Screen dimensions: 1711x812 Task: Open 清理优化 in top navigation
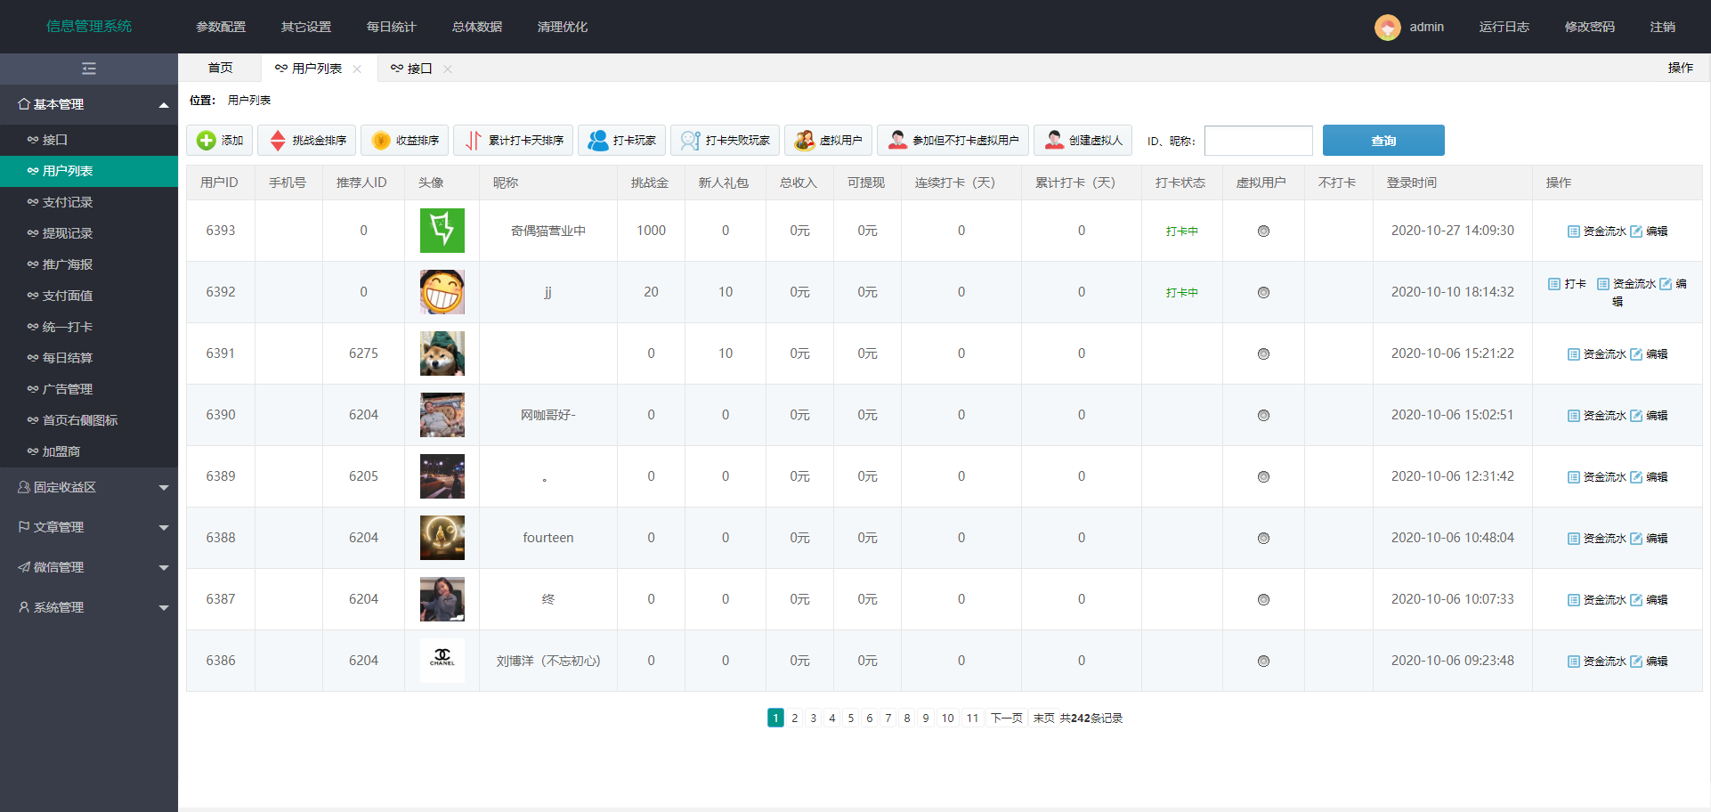coord(563,27)
